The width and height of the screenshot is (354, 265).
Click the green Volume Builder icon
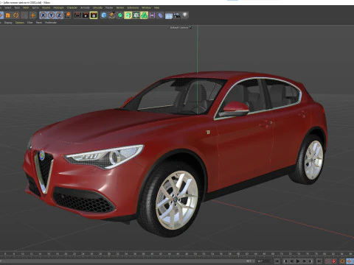point(144,15)
